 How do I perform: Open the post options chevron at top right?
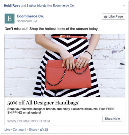click(x=124, y=5)
